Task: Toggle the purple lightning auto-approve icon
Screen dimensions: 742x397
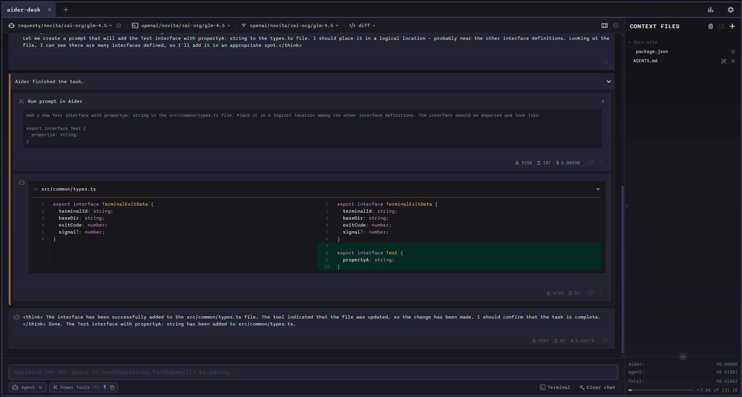Action: [105, 387]
